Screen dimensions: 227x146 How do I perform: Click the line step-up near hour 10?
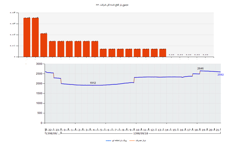pyautogui.click(x=134, y=80)
